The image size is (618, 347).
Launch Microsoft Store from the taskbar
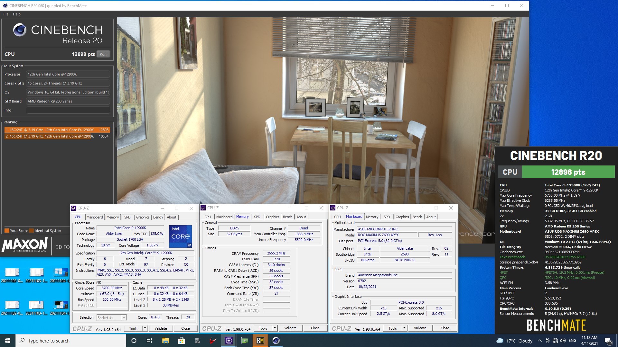181,341
